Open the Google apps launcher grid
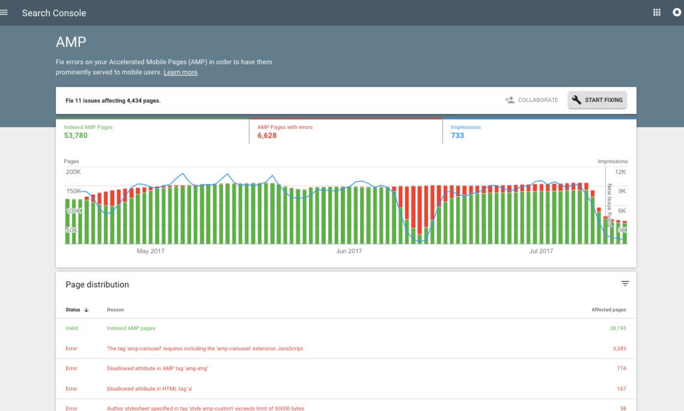 pos(657,12)
